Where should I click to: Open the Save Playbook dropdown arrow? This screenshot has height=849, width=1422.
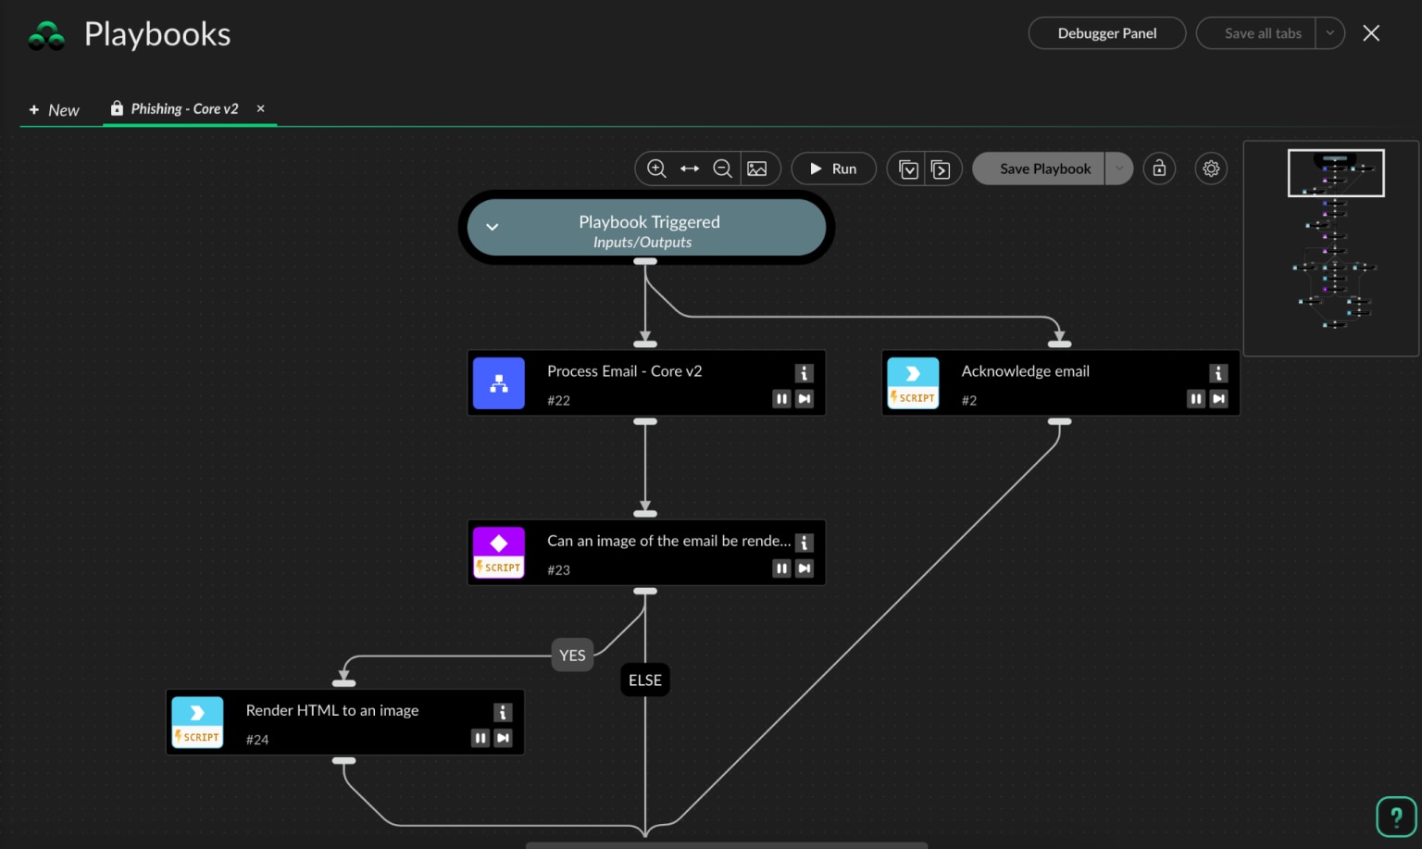pyautogui.click(x=1119, y=169)
